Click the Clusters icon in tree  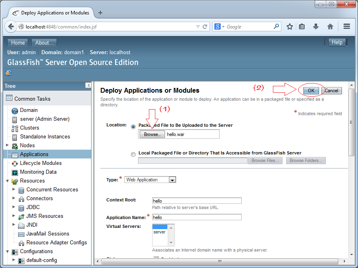tap(15, 128)
